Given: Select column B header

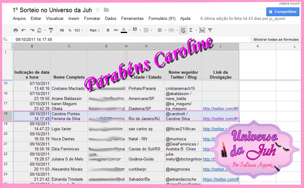Looking at the screenshot, I should (x=32, y=46).
